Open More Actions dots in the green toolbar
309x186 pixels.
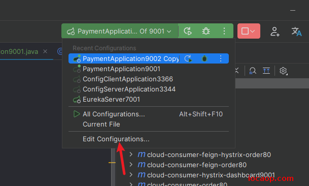coord(224,31)
